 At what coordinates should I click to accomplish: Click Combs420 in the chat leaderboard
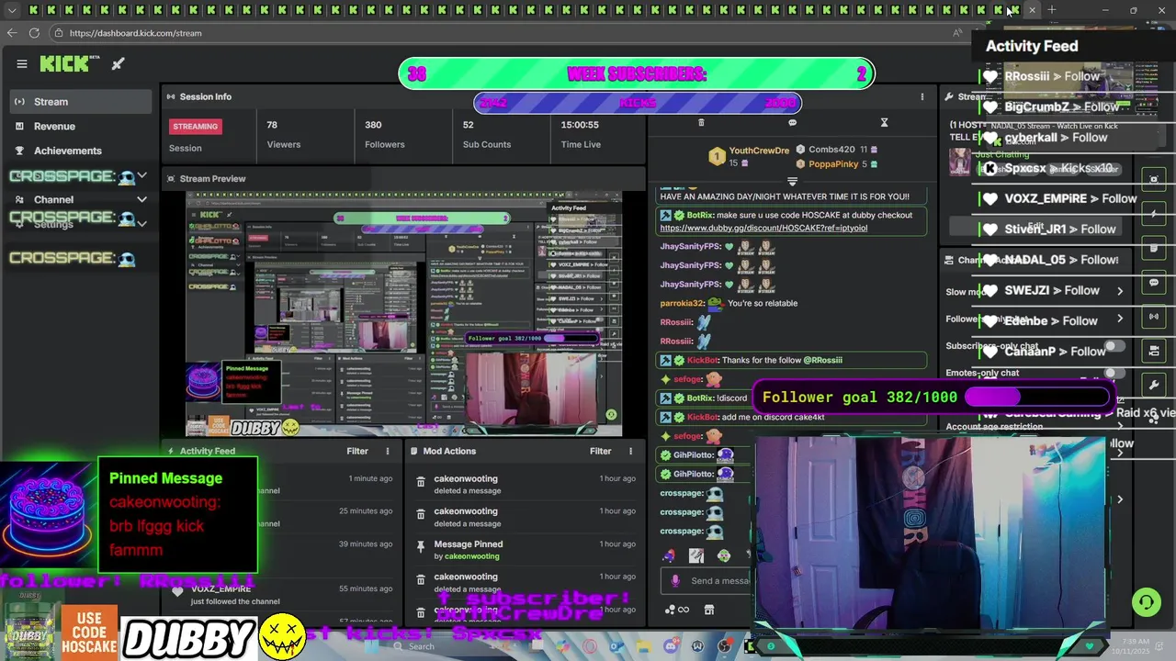831,150
